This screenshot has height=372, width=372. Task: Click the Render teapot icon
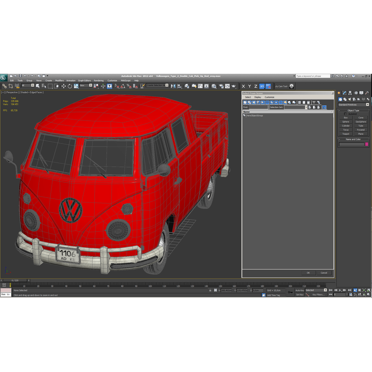tap(234, 86)
